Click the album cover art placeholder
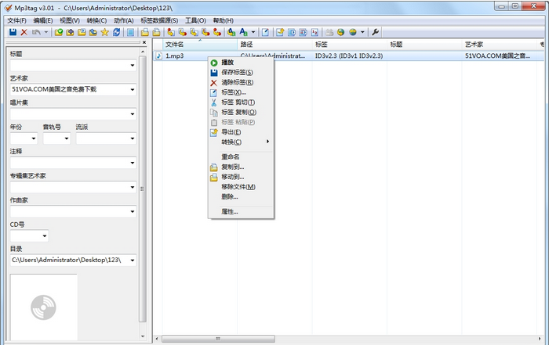The height and width of the screenshot is (345, 549). pos(43,307)
